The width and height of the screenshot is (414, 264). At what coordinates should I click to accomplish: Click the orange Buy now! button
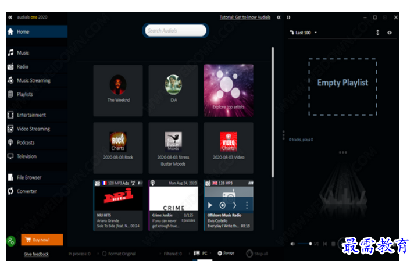(42, 240)
